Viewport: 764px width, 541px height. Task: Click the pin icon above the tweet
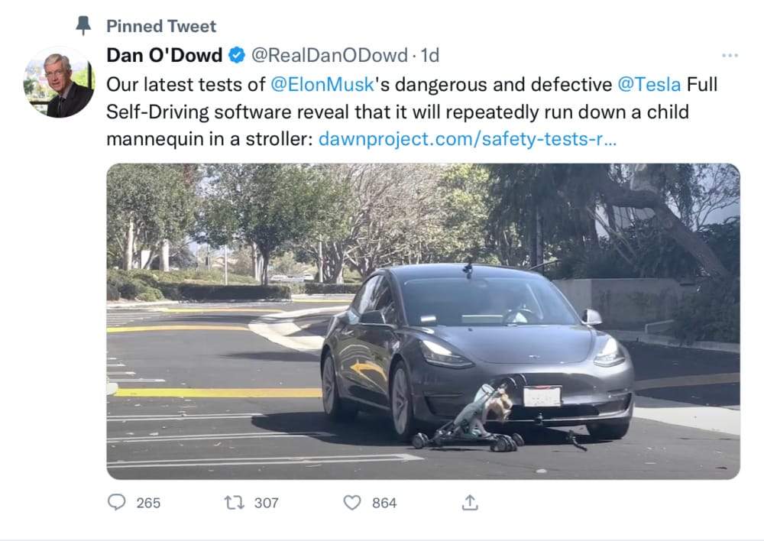83,26
